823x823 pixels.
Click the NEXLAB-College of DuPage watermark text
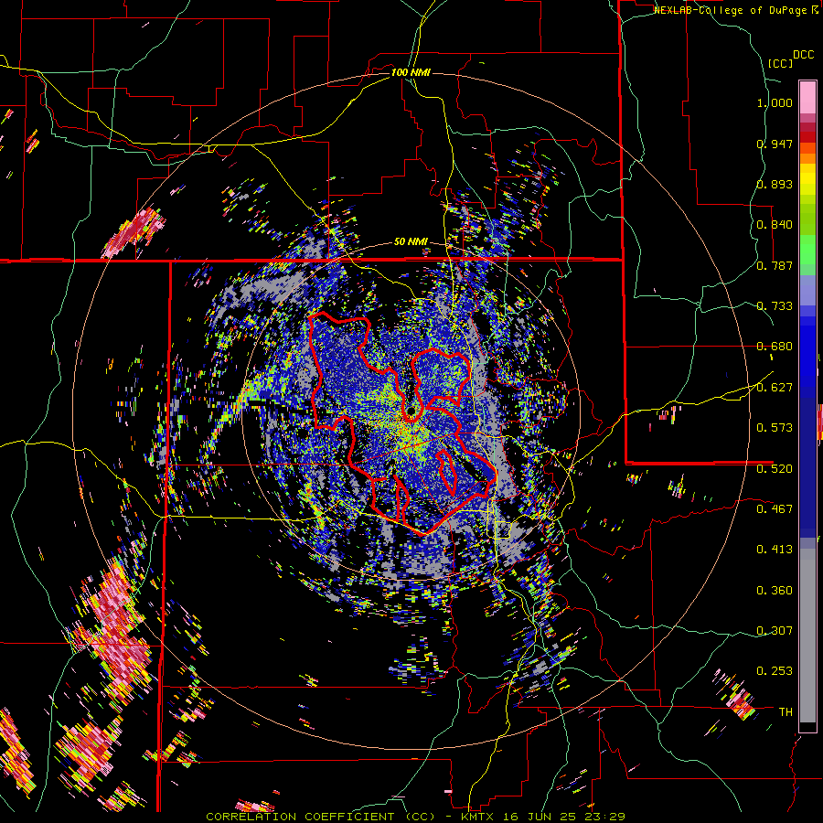[735, 10]
